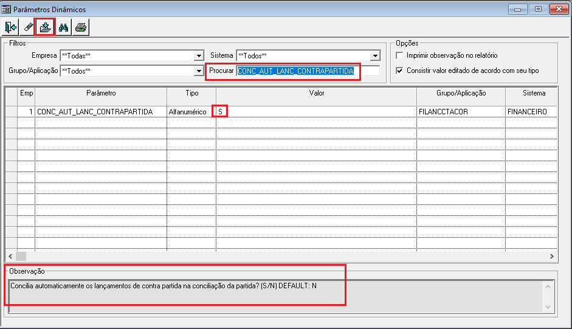Click the horizontal scrollbar thumb
The image size is (572, 329).
[21, 257]
